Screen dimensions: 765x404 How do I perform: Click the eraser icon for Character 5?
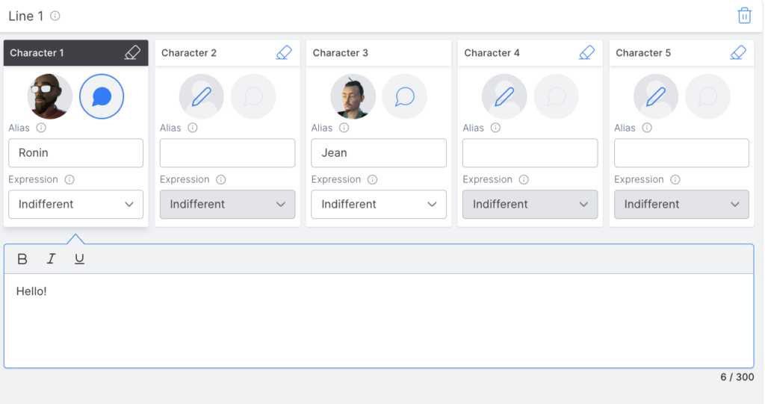click(738, 53)
